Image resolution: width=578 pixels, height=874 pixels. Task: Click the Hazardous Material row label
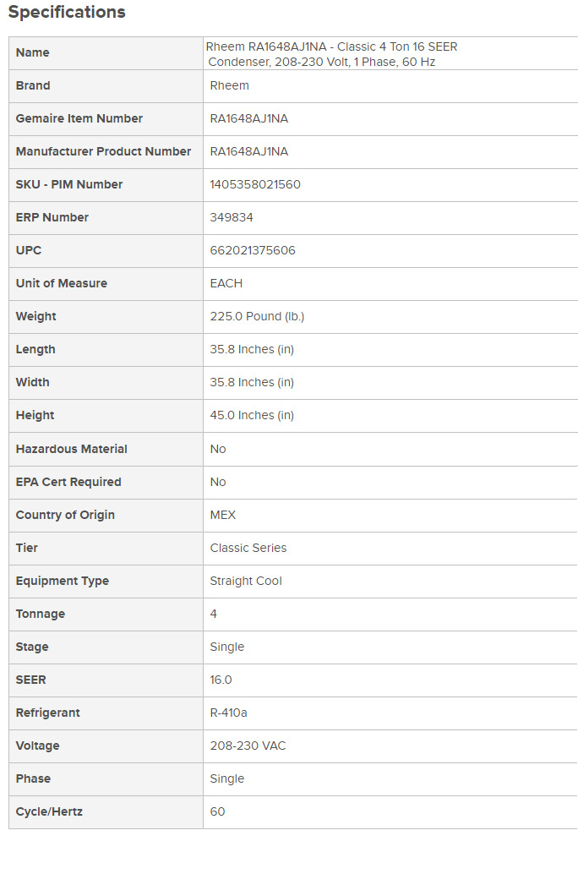tap(72, 449)
